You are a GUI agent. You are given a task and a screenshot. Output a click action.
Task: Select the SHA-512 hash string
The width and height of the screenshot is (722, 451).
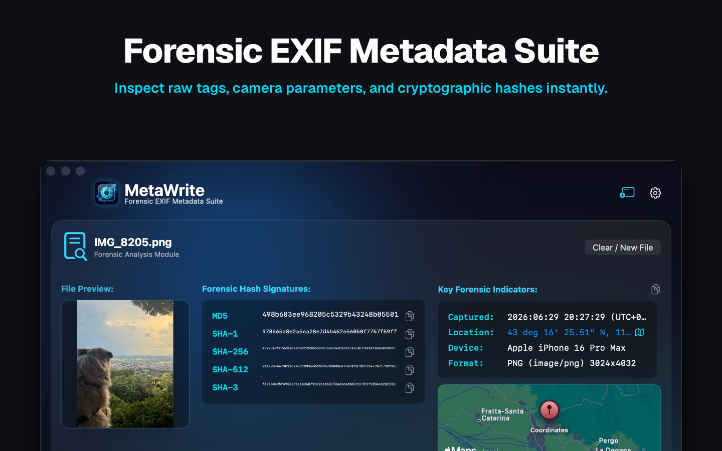[x=330, y=366]
